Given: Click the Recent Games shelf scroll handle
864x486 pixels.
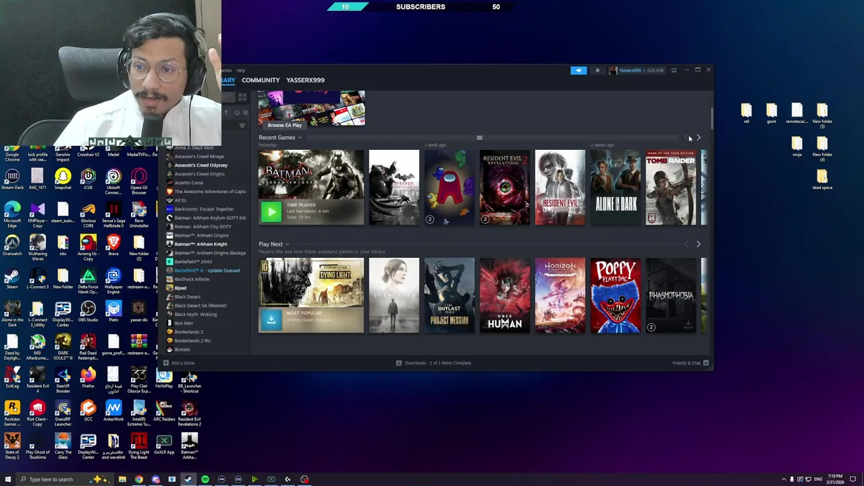Looking at the screenshot, I should tap(479, 138).
